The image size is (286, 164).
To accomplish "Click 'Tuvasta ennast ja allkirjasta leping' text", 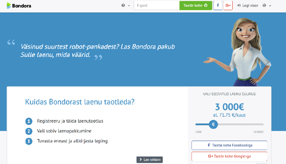I will click(72, 141).
